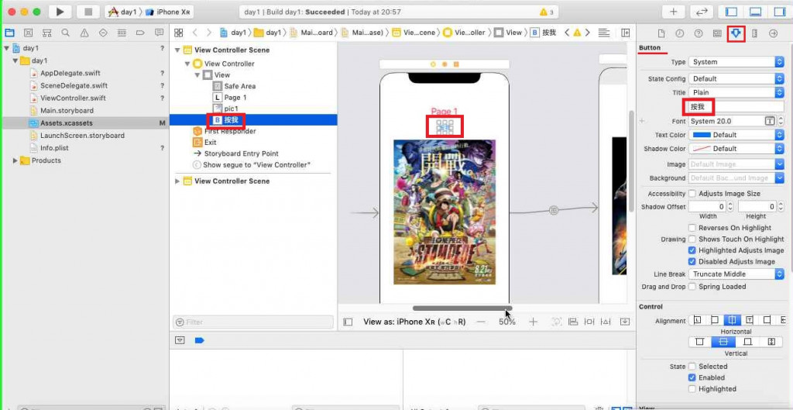Uncheck Disabled Adjusts Image
Image resolution: width=793 pixels, height=410 pixels.
pos(692,262)
